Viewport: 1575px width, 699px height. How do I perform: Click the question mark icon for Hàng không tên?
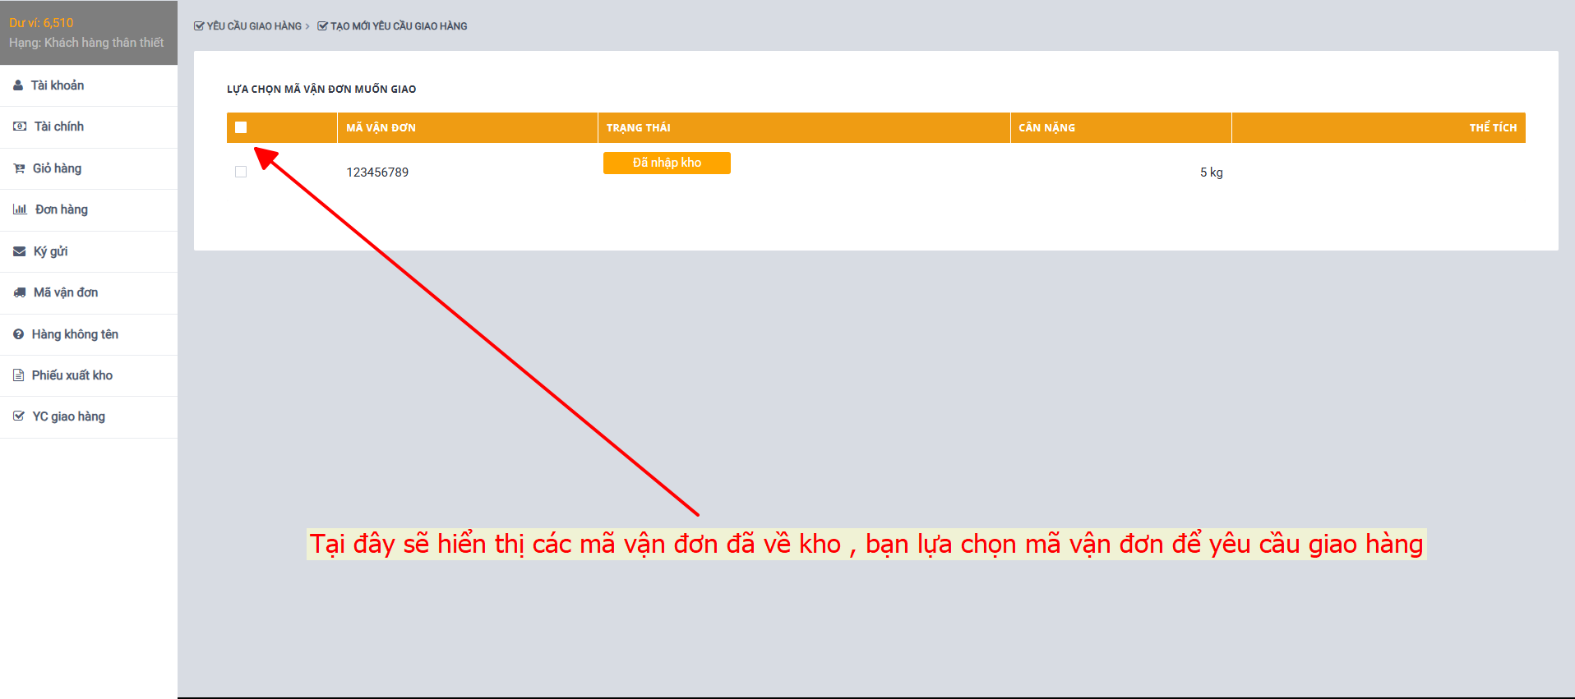(18, 334)
